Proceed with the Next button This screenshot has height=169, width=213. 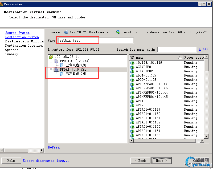pos(162,161)
